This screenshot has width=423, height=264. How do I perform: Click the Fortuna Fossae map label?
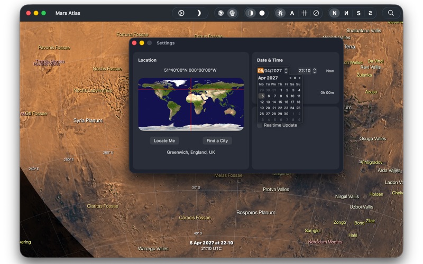pos(133,34)
